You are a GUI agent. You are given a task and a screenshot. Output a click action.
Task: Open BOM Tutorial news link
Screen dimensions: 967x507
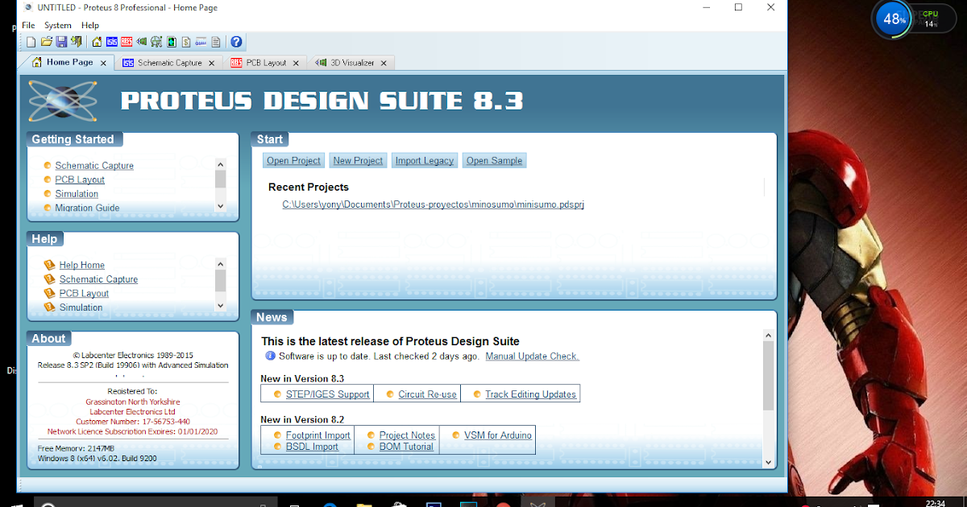406,447
